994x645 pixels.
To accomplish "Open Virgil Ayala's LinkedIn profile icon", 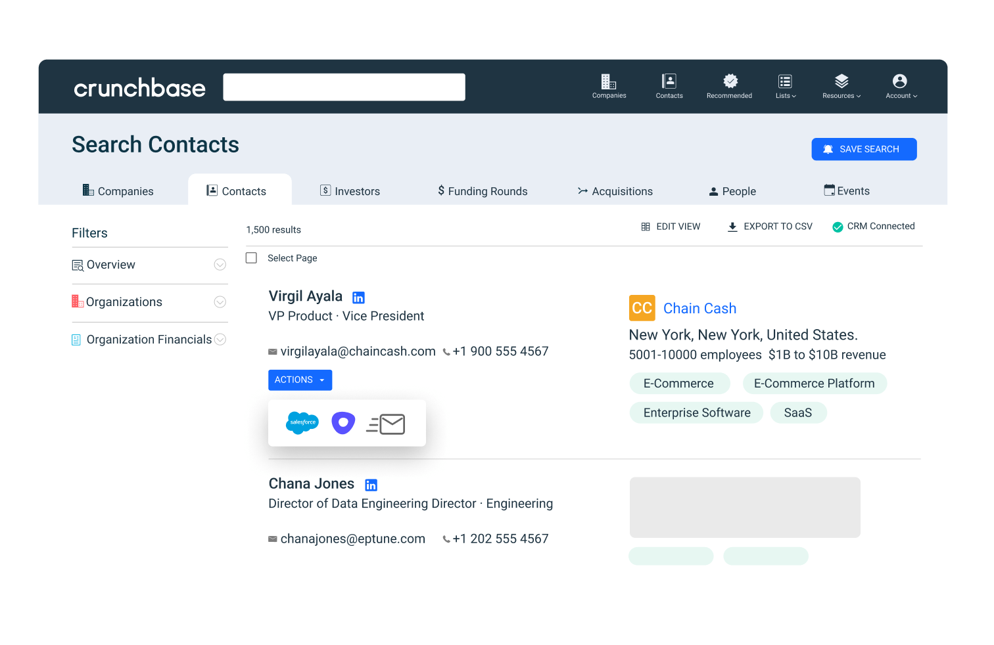I will pos(358,297).
